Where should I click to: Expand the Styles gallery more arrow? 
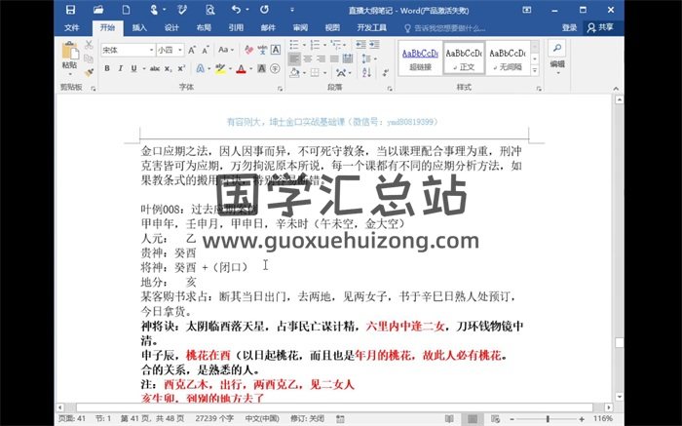532,69
